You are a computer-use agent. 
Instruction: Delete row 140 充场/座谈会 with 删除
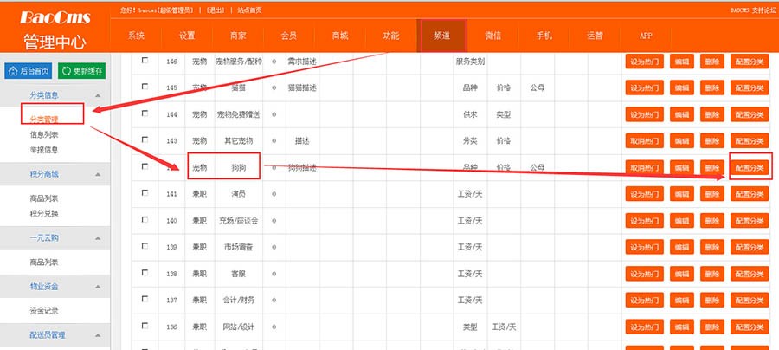(711, 221)
